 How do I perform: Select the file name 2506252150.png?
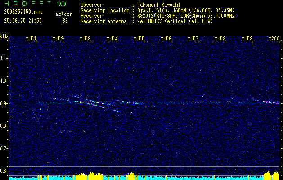(x=23, y=12)
